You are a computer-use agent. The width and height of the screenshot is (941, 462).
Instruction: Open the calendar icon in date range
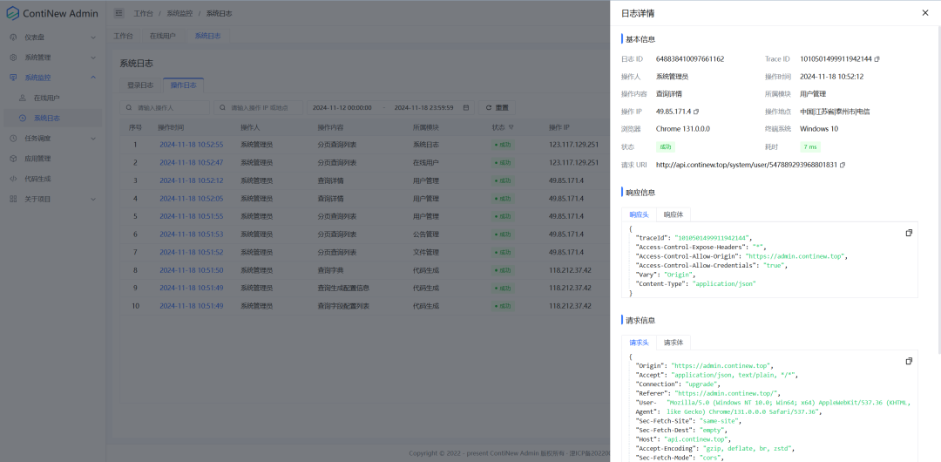click(467, 107)
